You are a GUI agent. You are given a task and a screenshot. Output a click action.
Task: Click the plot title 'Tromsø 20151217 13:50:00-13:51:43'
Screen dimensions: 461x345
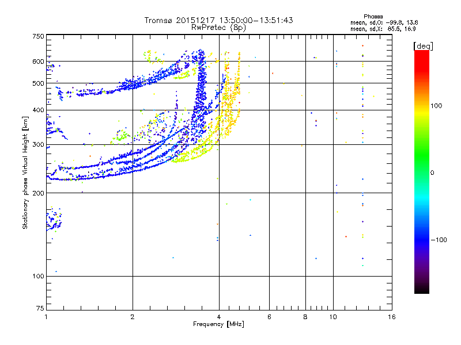coord(218,20)
